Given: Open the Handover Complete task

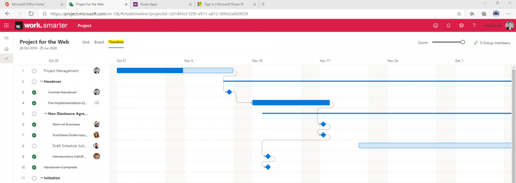Looking at the screenshot, I should point(60,167).
